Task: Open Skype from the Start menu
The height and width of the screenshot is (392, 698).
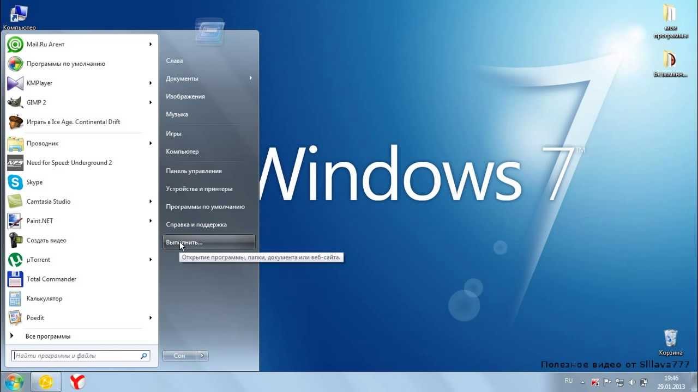Action: pyautogui.click(x=81, y=182)
